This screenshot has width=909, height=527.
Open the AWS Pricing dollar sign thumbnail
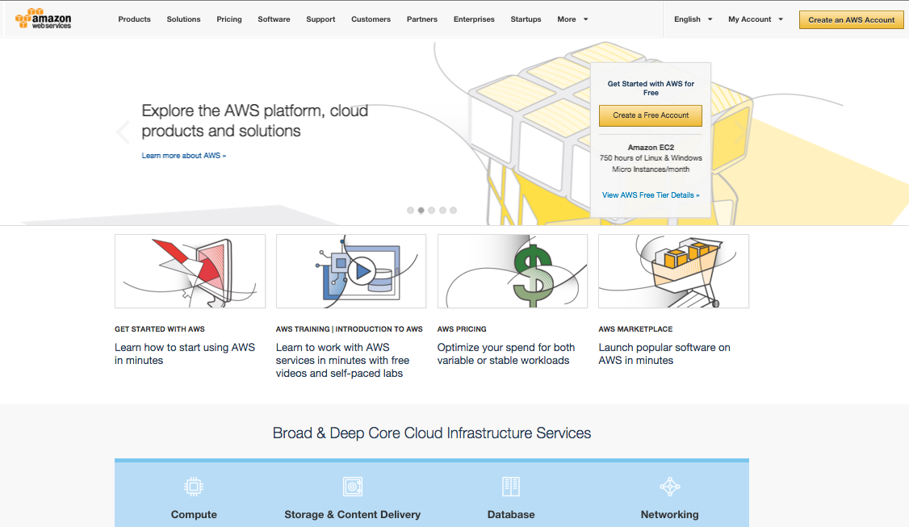point(513,271)
